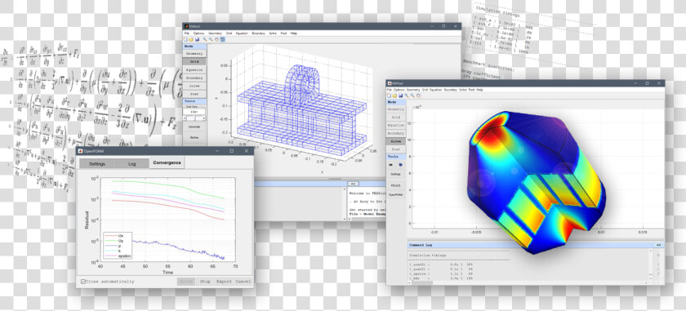Expand command log with >> button in mesh window
686x311 pixels.
(x=353, y=184)
